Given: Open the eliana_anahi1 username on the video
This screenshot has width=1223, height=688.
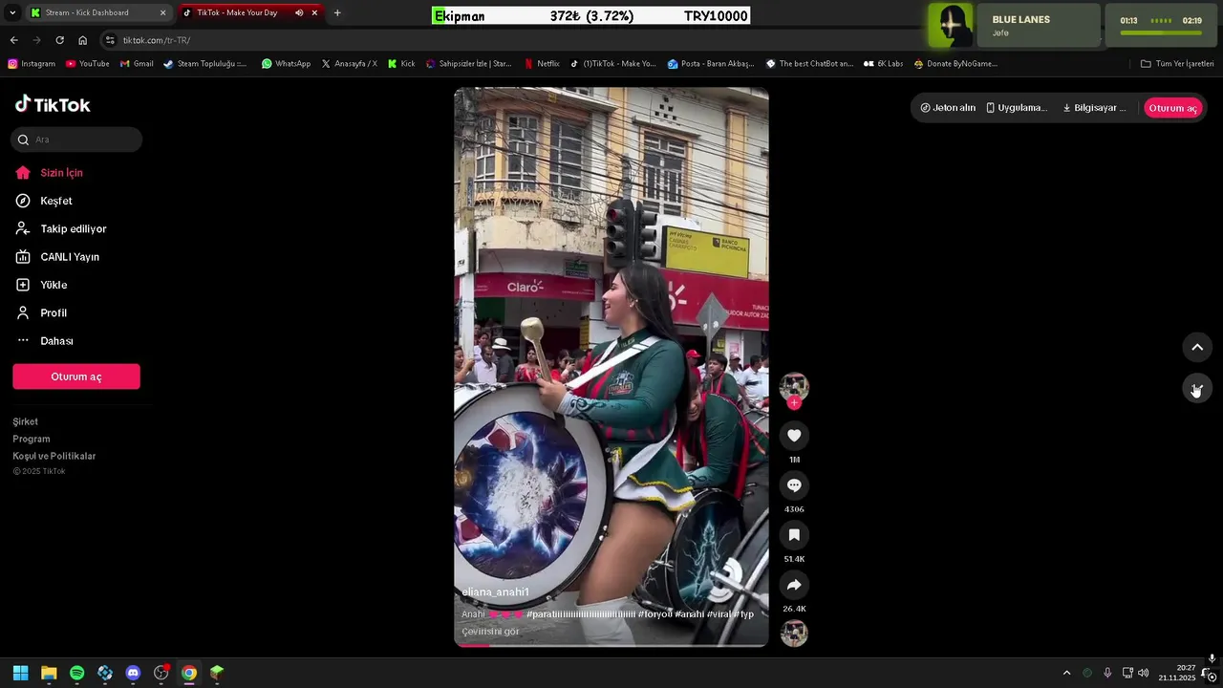Looking at the screenshot, I should point(495,592).
